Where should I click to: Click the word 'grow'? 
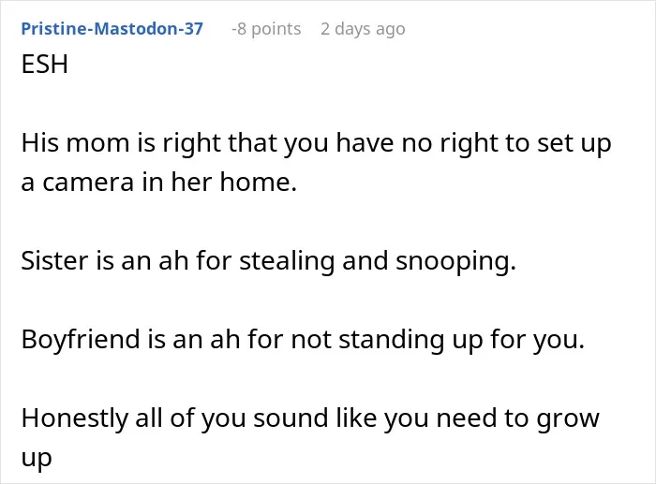[x=568, y=419]
